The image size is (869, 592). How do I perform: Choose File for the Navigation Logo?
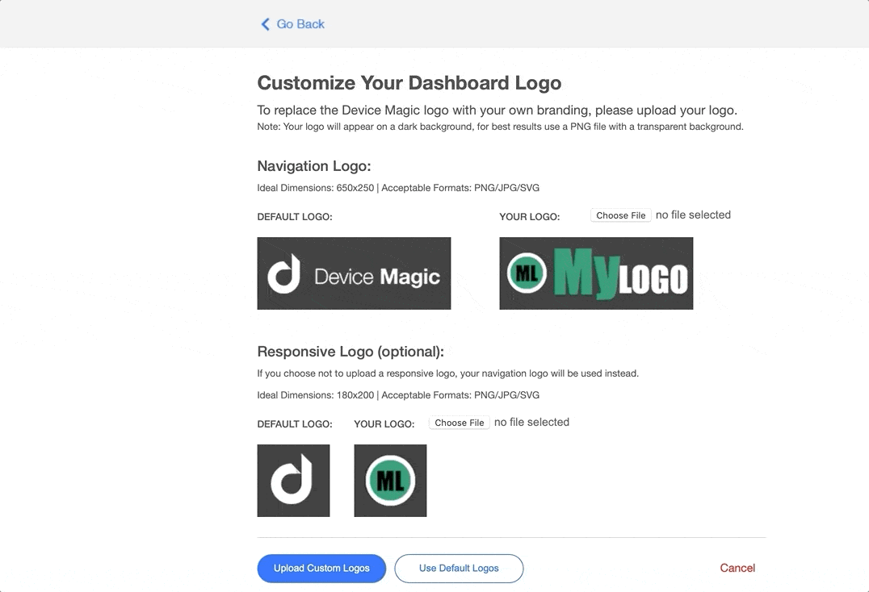621,215
